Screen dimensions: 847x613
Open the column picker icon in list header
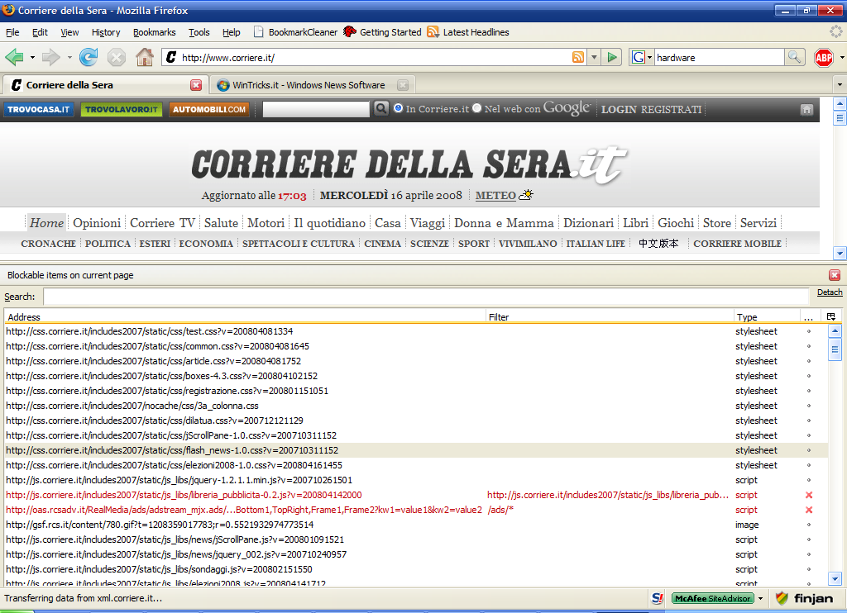click(830, 316)
